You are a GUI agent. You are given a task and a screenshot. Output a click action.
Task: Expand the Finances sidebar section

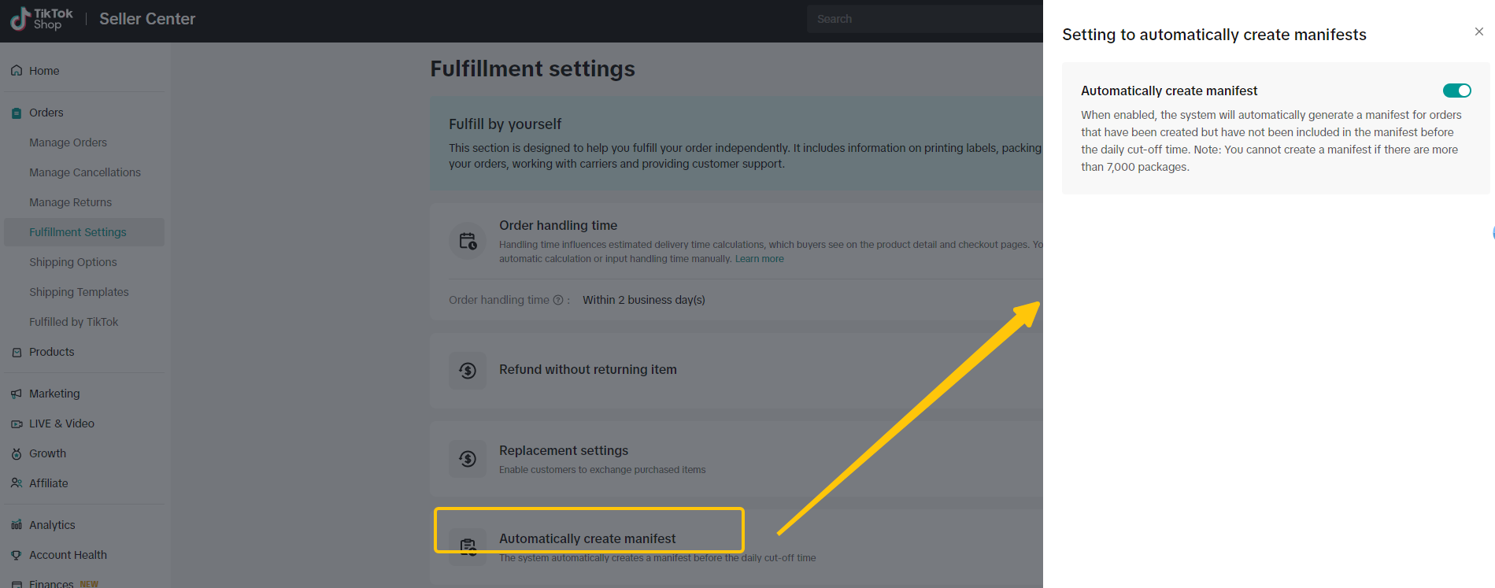pyautogui.click(x=51, y=583)
